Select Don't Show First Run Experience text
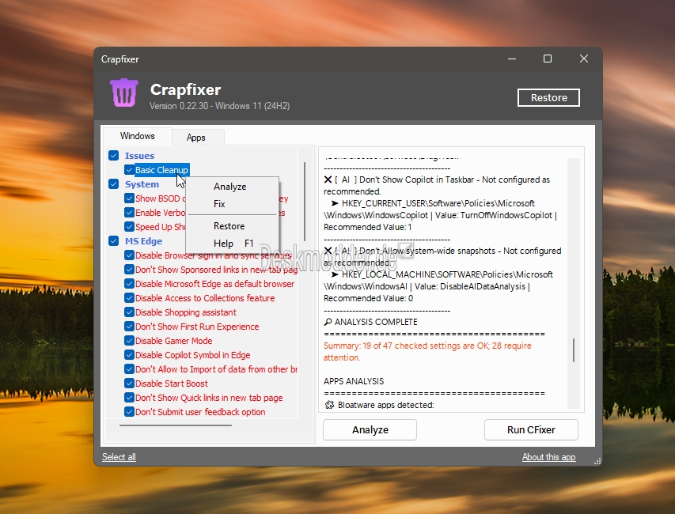Screen dimensions: 675x514 (x=197, y=327)
